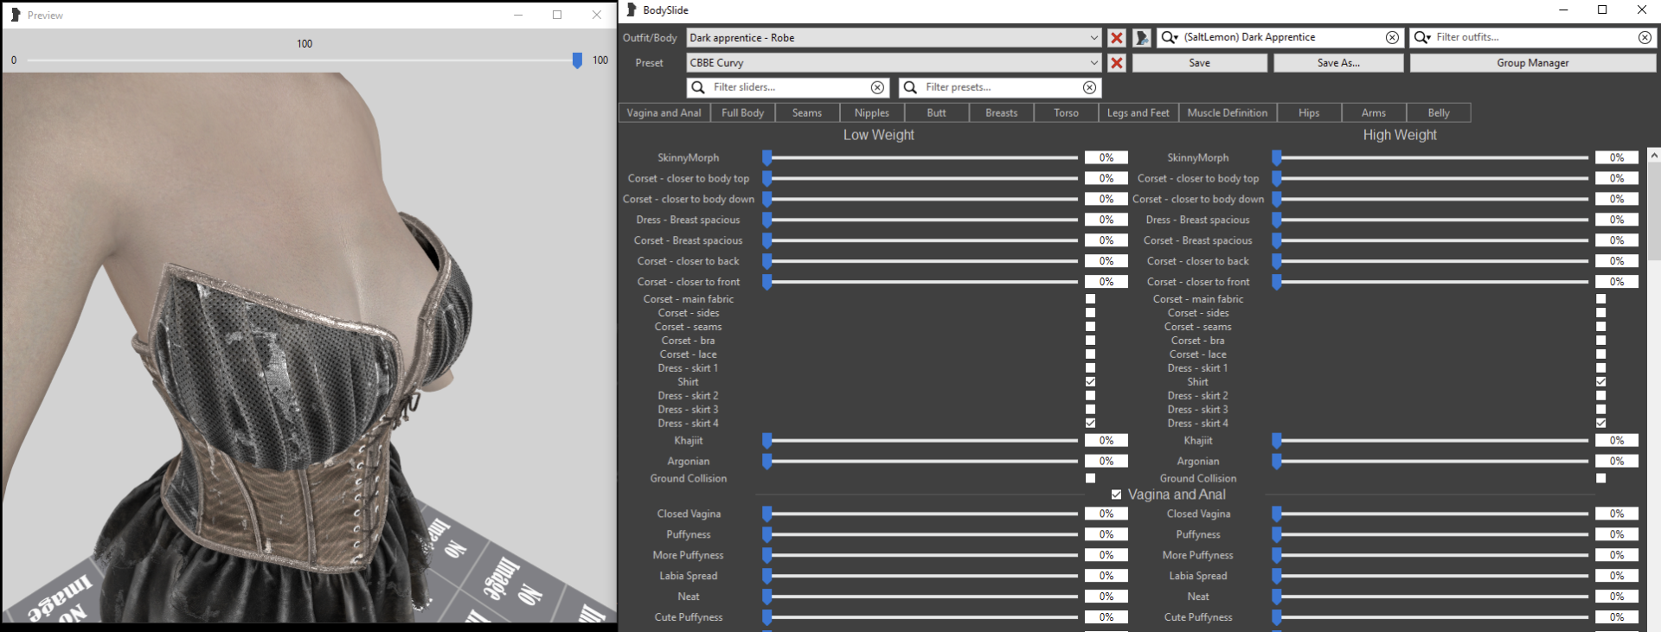
Task: Open the Preset dropdown showing CBBE Curvy
Action: point(894,63)
